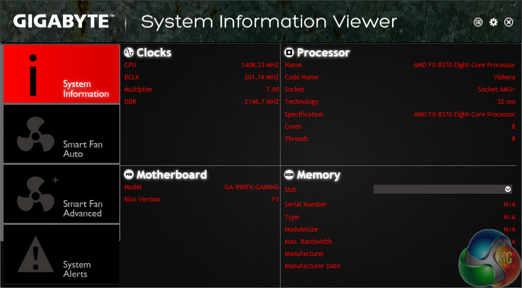Click the Cores value 8

(513, 127)
